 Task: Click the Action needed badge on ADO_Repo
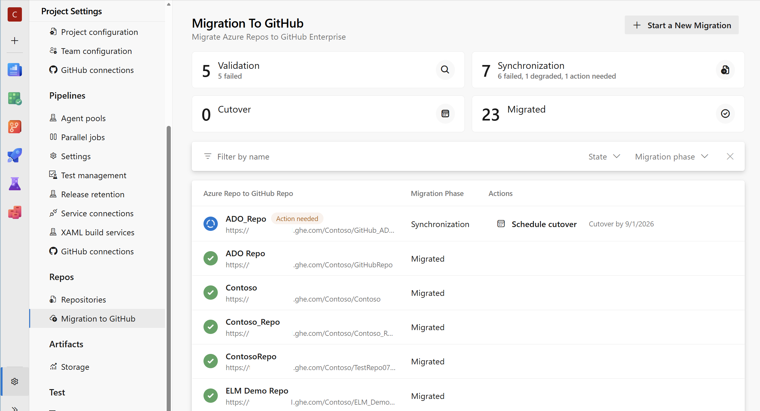pyautogui.click(x=297, y=219)
